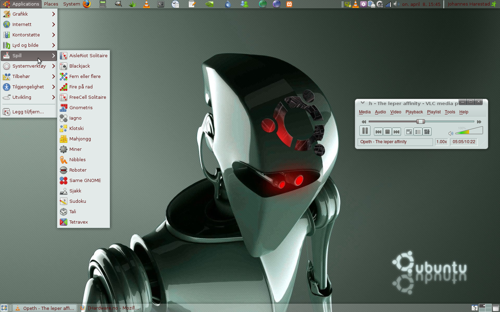
Task: Go to previous track in VLC
Action: tap(378, 132)
